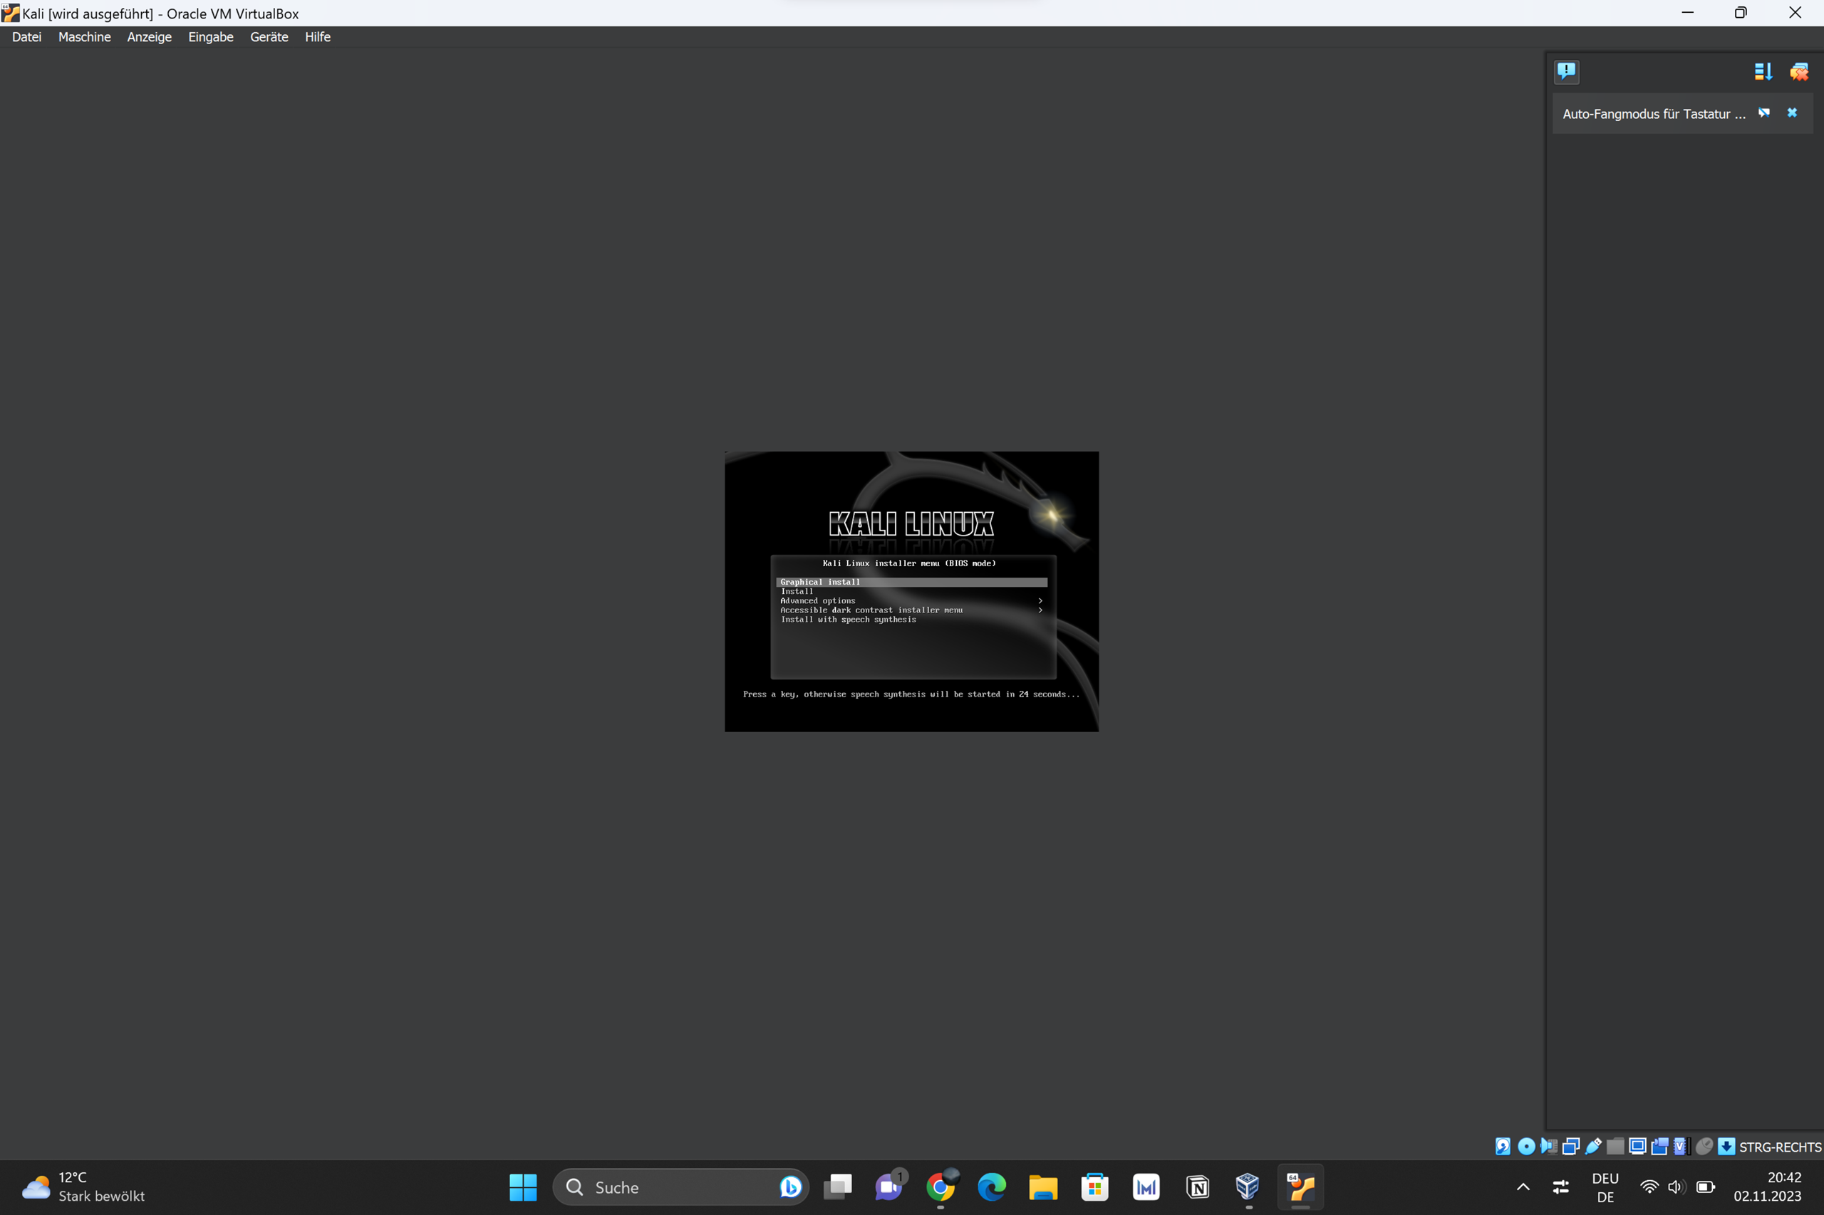
Task: Click the keyboard capture arrow icon
Action: click(x=1726, y=1147)
